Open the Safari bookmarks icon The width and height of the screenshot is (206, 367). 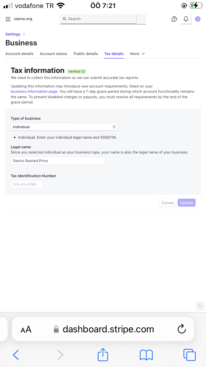[146, 355]
